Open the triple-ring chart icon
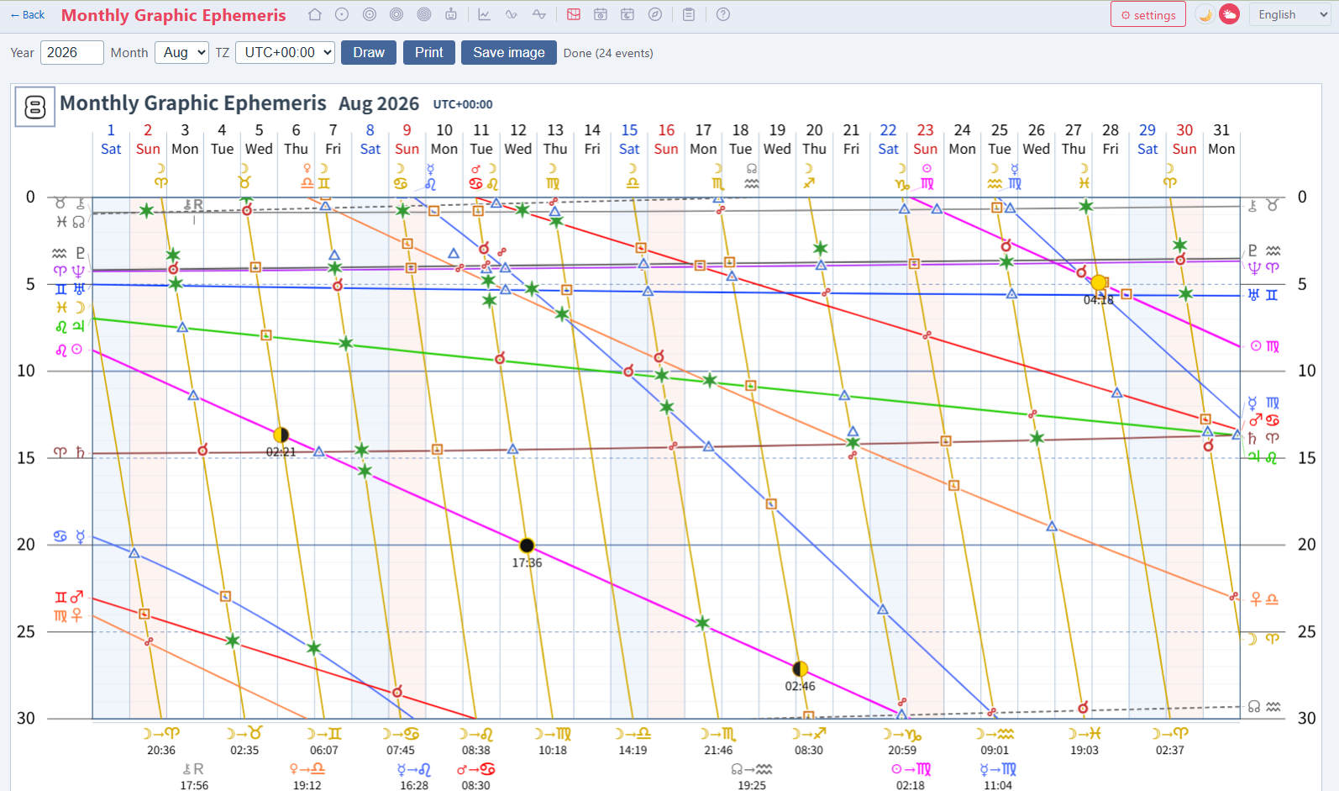Image resolution: width=1339 pixels, height=791 pixels. click(x=396, y=14)
